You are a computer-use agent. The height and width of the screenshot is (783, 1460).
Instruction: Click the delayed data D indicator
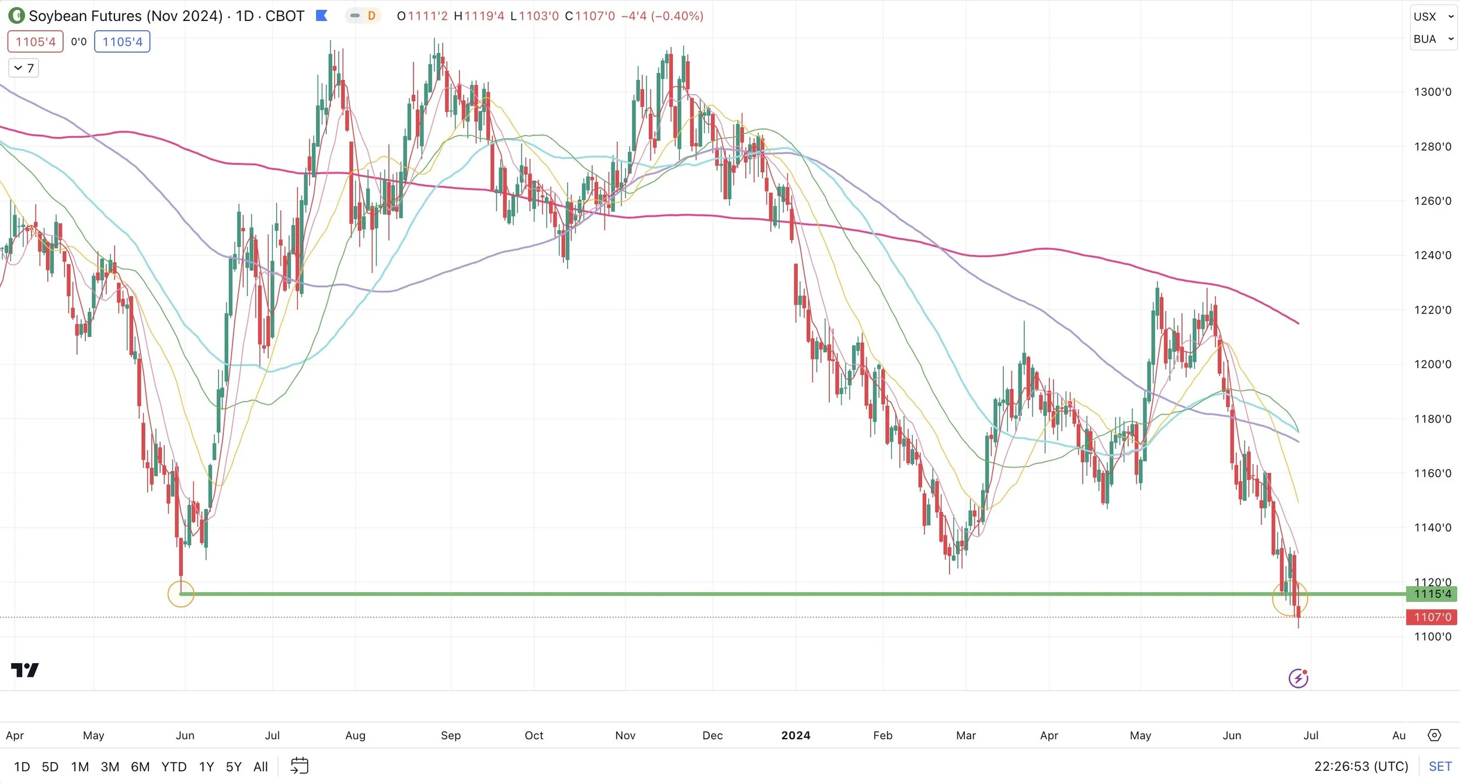[x=371, y=16]
